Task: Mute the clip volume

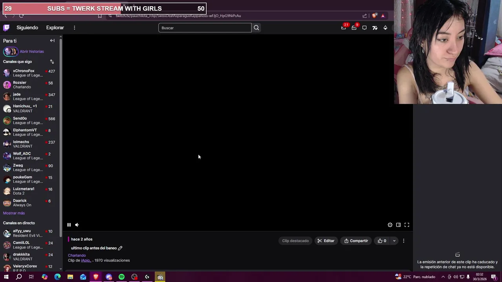Action: (77, 225)
